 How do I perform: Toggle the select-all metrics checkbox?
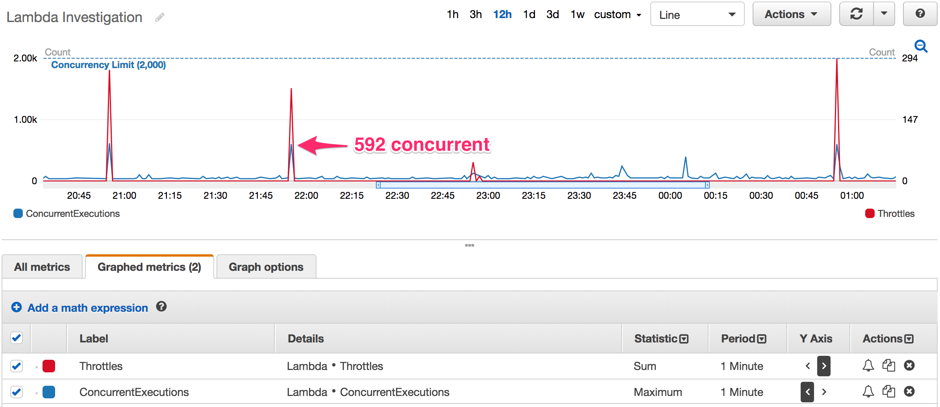16,338
